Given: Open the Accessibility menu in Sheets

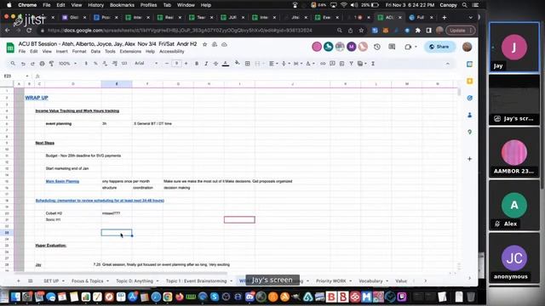Looking at the screenshot, I should (172, 51).
